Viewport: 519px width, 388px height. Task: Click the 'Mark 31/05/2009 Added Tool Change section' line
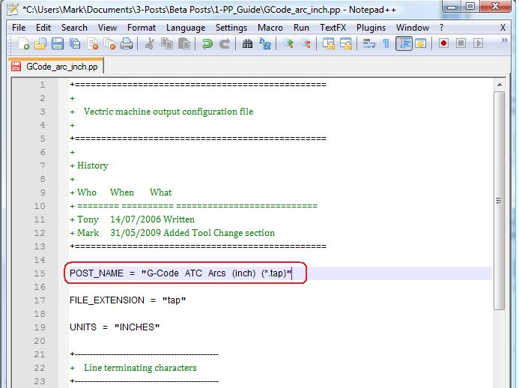(x=172, y=233)
